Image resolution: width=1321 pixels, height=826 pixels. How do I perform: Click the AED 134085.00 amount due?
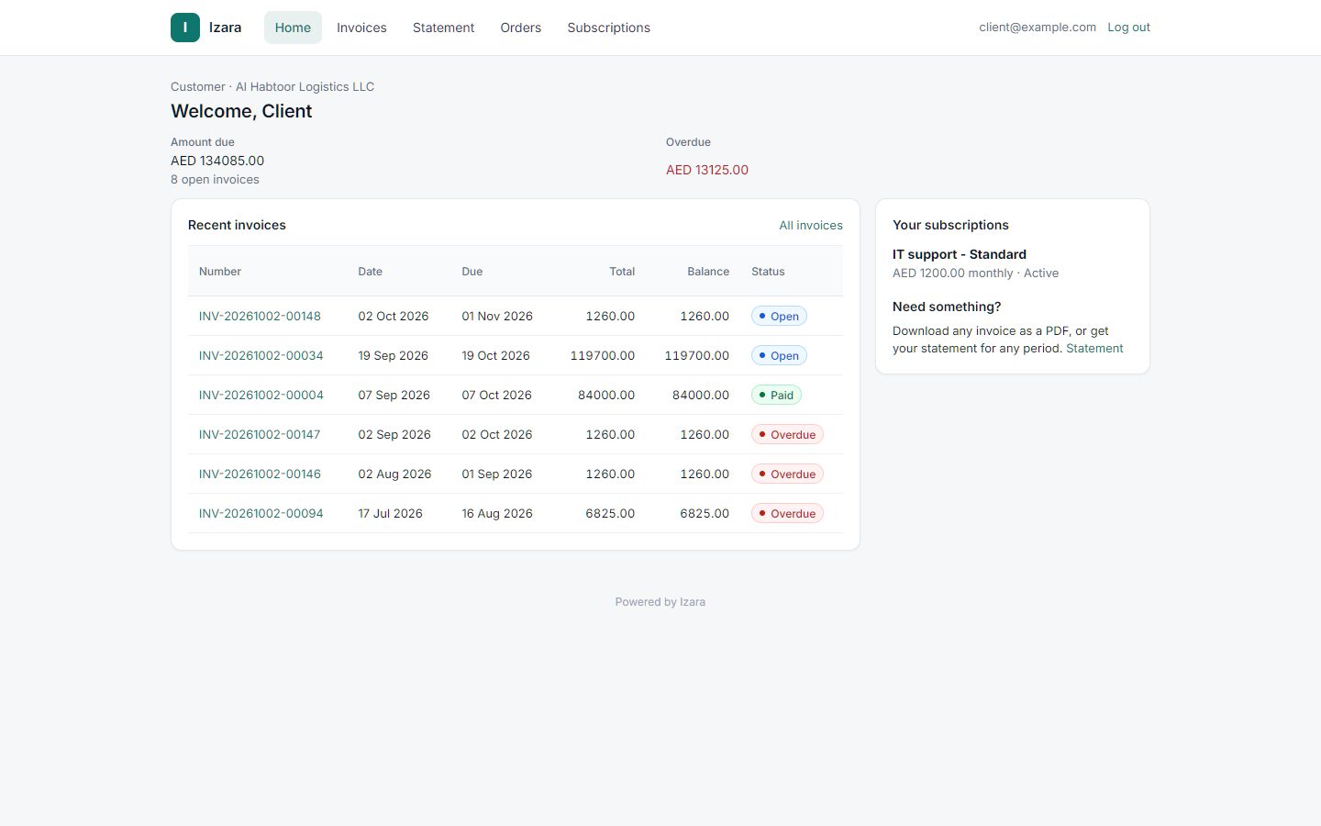(217, 161)
